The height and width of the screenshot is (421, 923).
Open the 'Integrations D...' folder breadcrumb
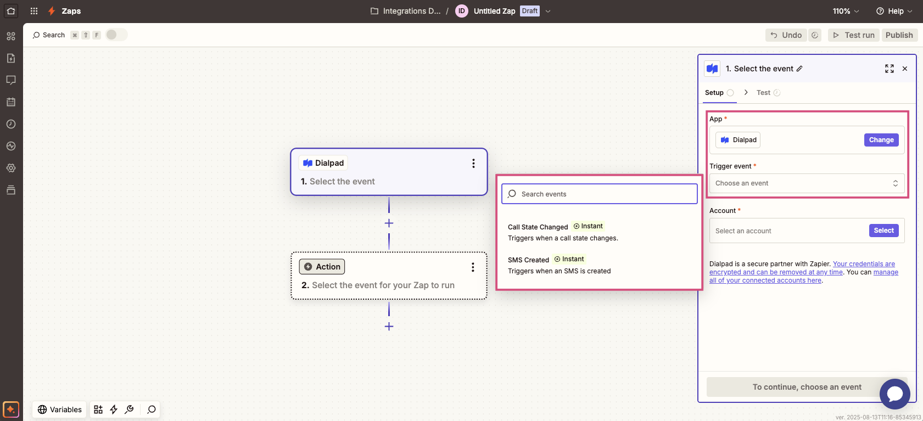(405, 11)
